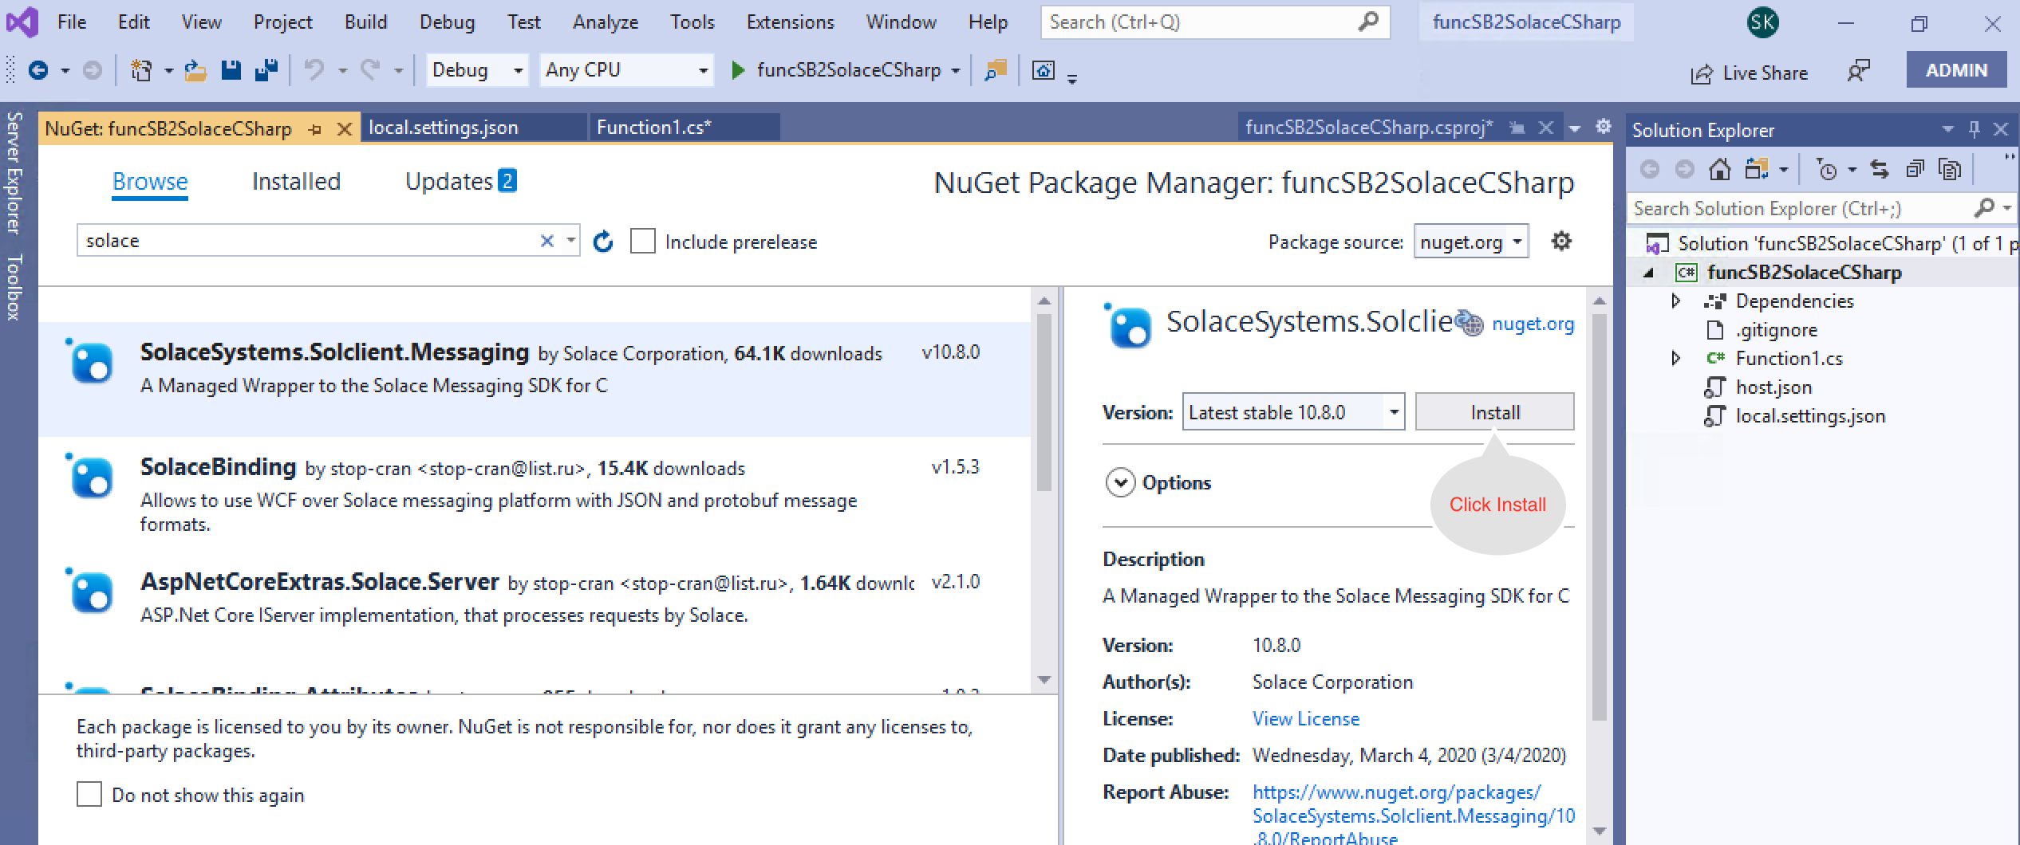
Task: Open the Version dropdown Latest stable 10.8.0
Action: point(1393,412)
